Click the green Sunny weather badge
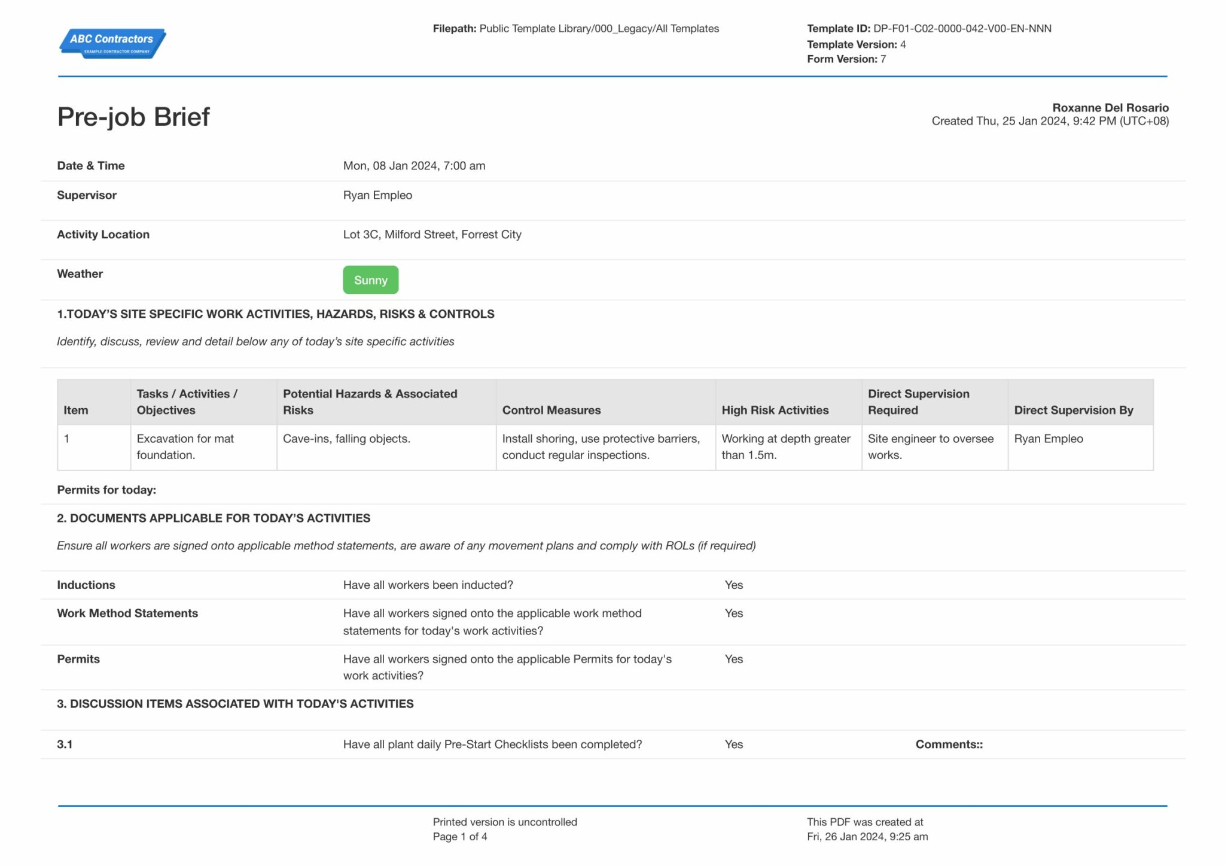 370,280
